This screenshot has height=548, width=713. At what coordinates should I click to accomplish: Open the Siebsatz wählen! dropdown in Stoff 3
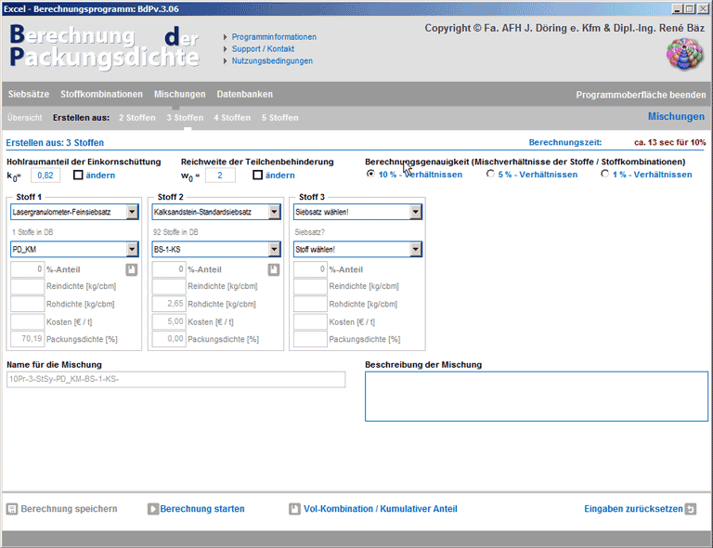[x=415, y=213]
